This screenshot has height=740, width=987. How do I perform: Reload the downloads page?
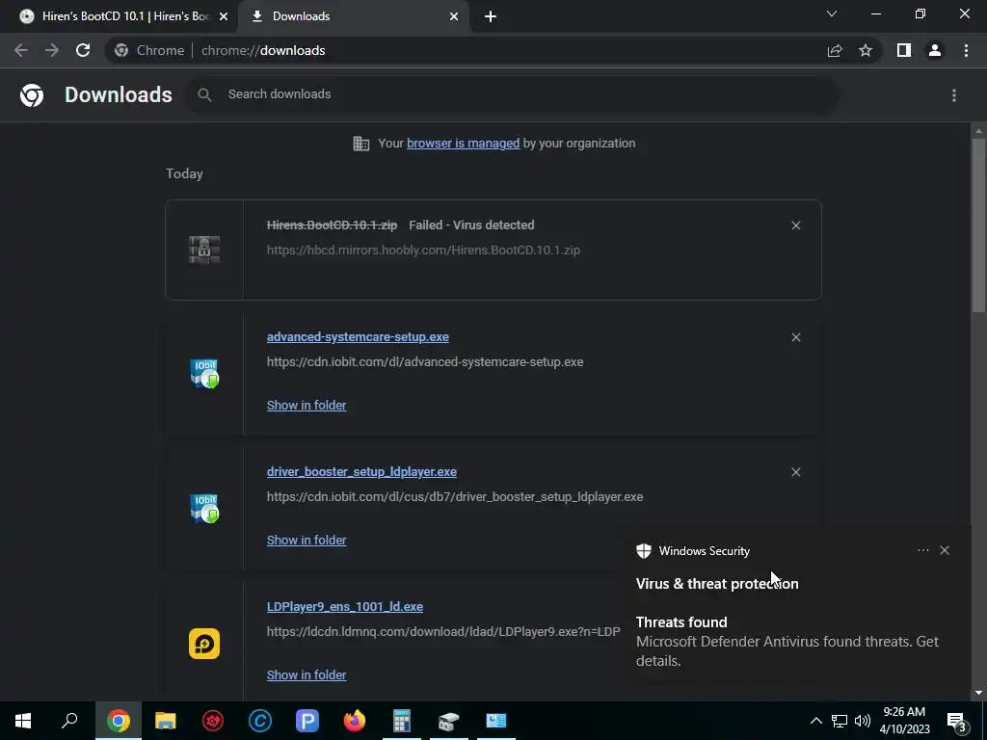83,50
